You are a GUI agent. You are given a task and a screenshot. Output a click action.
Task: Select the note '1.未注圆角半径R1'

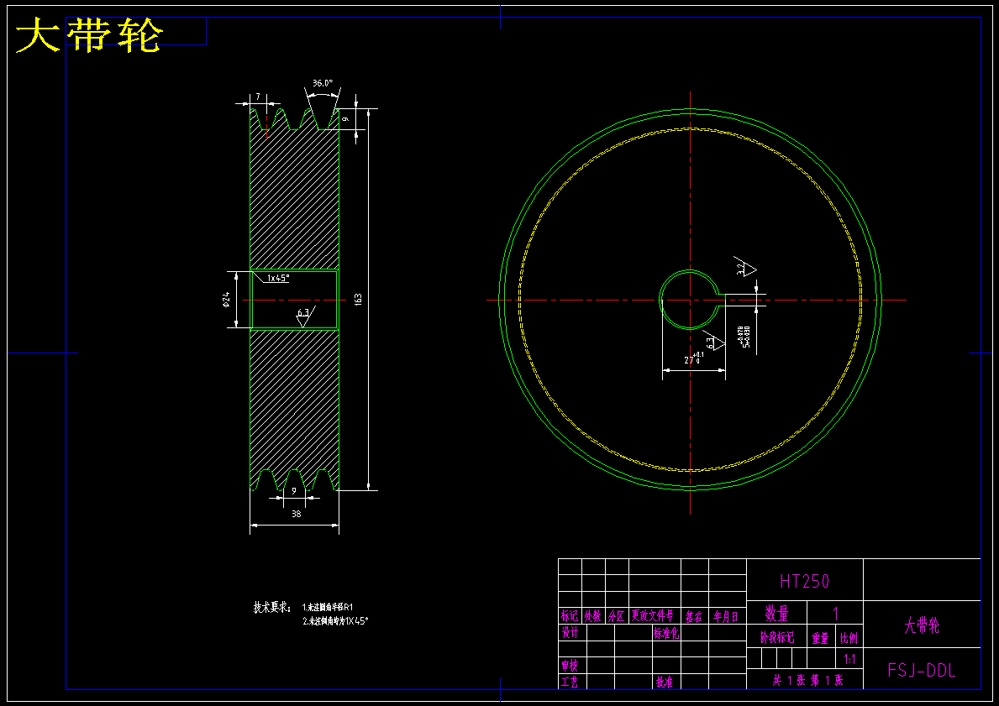click(x=328, y=607)
